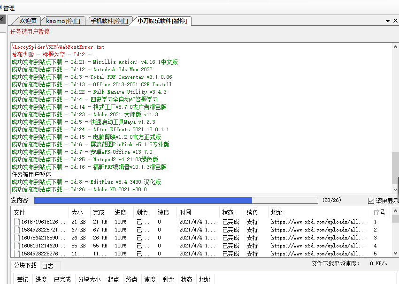Image resolution: width=399 pixels, height=284 pixels.
Task: Select log line for After Effects 2021
Action: point(90,129)
